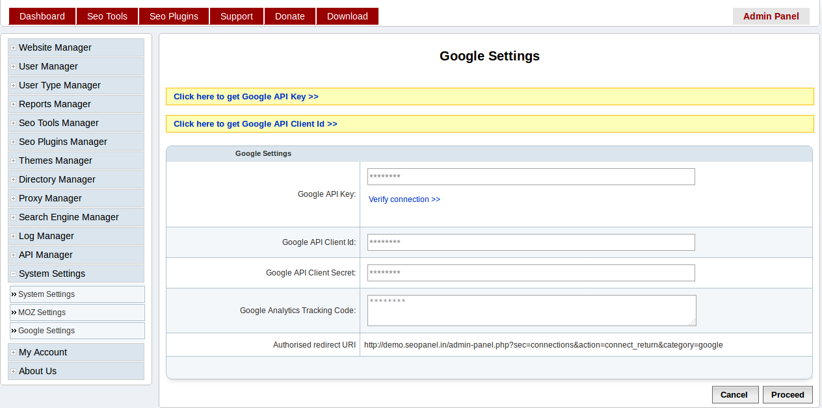Click link to get Google API Key
The width and height of the screenshot is (822, 408).
(246, 97)
